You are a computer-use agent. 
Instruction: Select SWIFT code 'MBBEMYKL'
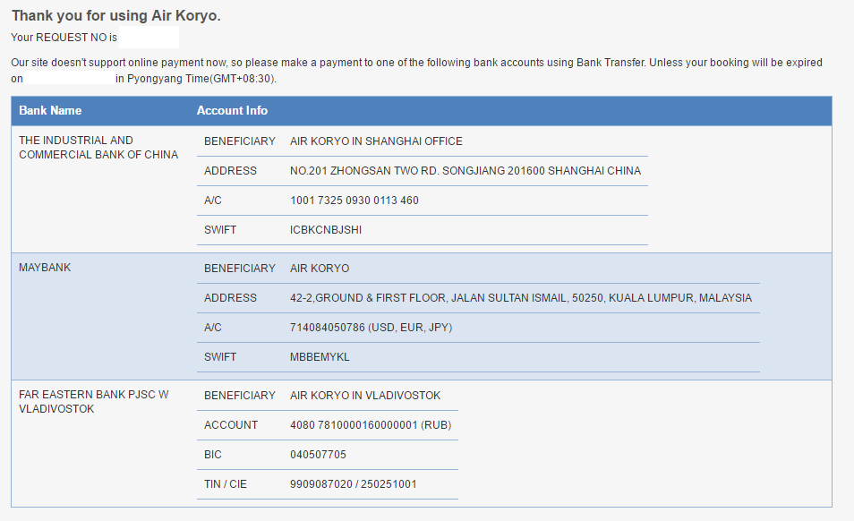pos(320,357)
